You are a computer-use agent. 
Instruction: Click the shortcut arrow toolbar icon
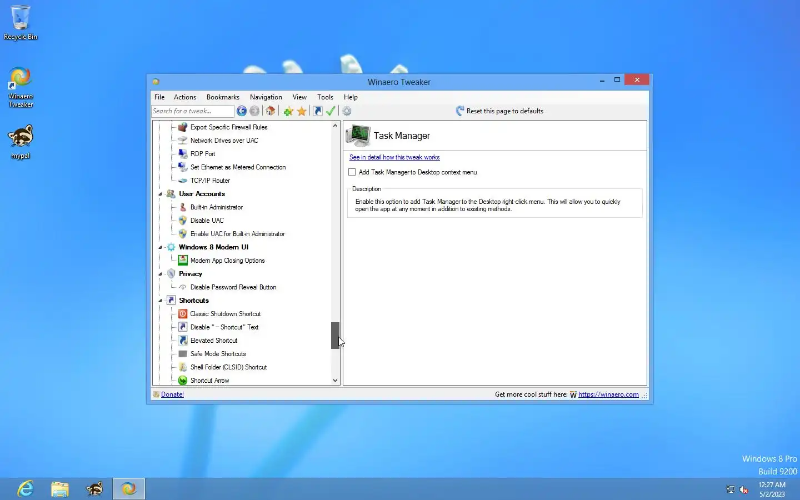[318, 111]
